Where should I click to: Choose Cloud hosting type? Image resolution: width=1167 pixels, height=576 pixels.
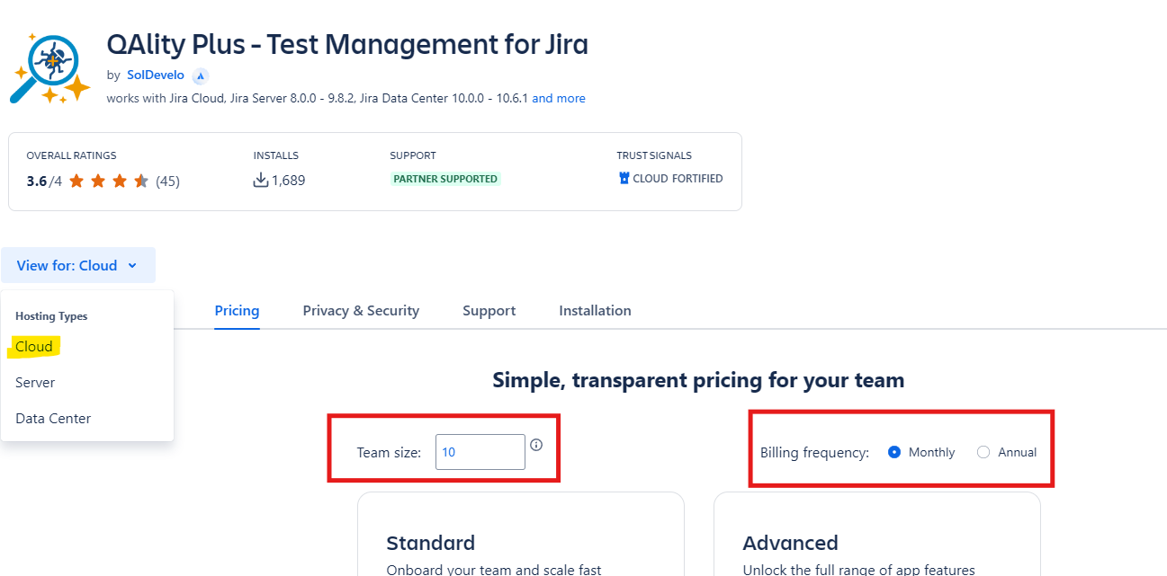tap(34, 347)
